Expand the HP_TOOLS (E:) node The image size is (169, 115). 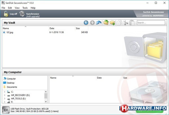[x=5, y=99]
